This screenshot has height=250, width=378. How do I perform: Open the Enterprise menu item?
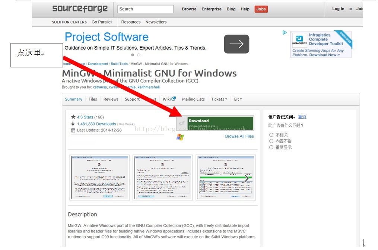212,9
